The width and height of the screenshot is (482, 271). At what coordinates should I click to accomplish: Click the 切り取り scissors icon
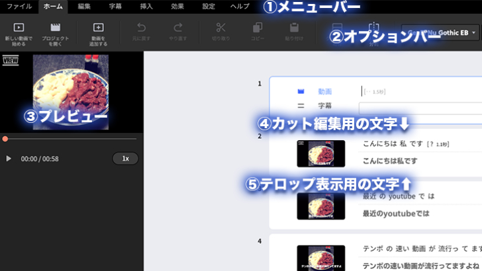220,27
